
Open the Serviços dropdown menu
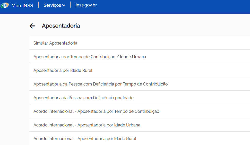(x=54, y=5)
